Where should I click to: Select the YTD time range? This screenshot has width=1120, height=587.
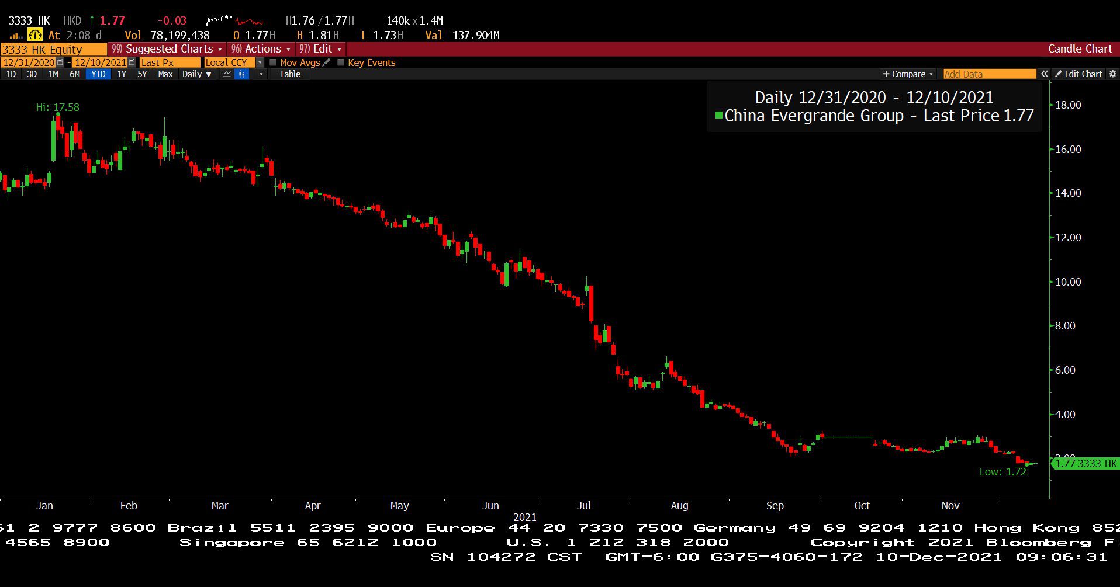(98, 74)
